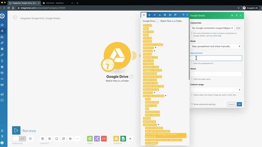Screen dimensions: 262x147
Task: Open Scenarios share icon in sidebar
Action: pyautogui.click(x=2, y=31)
